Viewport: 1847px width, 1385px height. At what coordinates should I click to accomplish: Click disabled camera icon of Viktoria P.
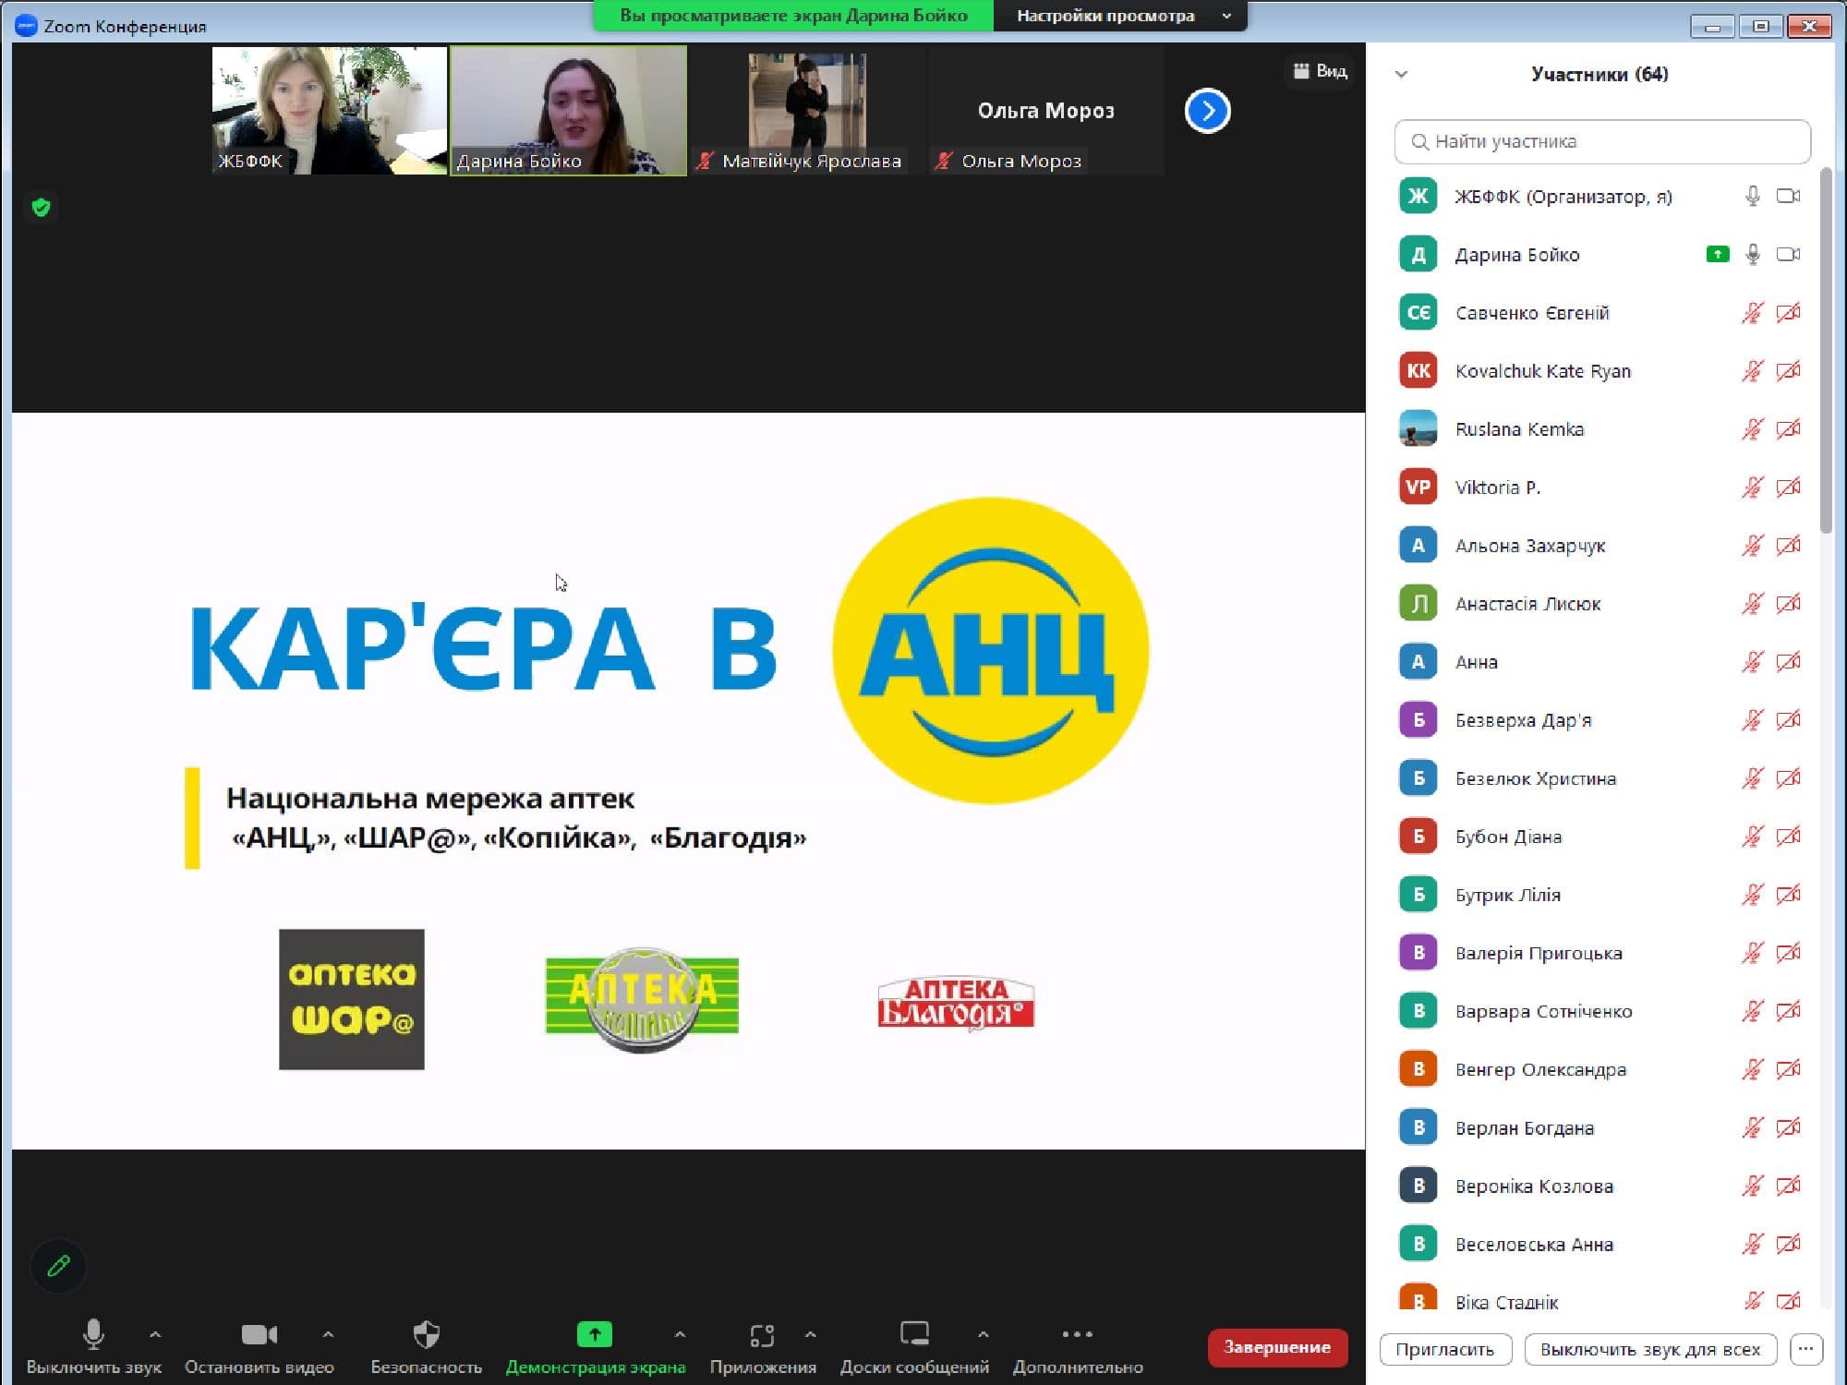(x=1789, y=487)
